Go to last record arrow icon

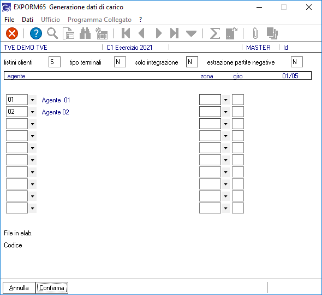click(174, 33)
